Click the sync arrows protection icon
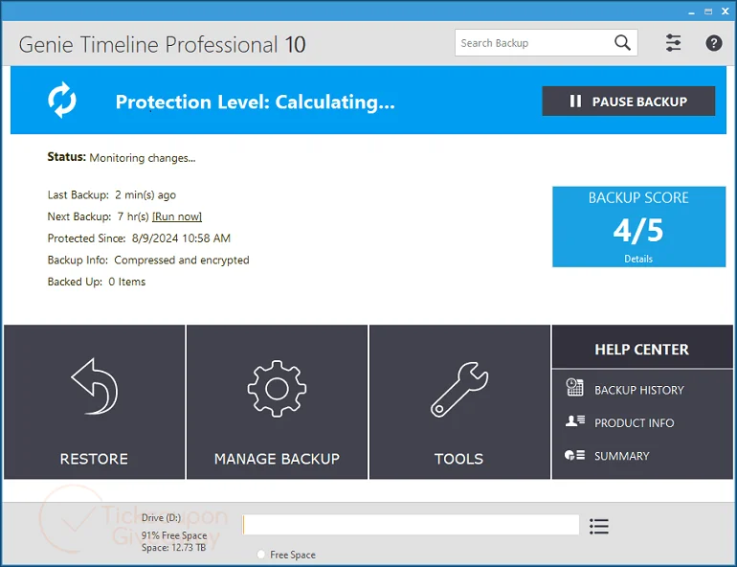This screenshot has width=737, height=567. (62, 101)
